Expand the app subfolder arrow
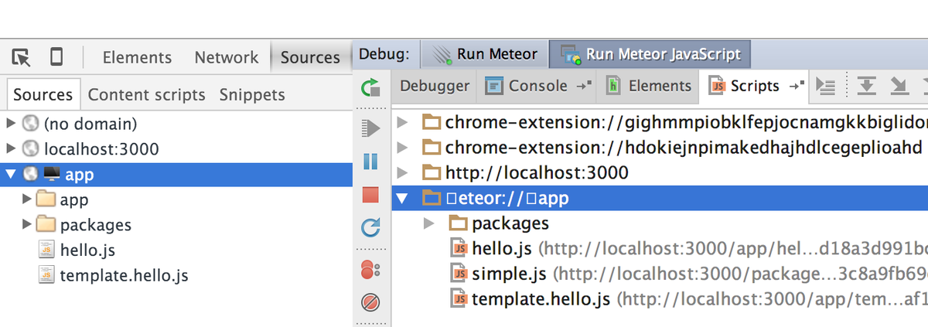Screen dimensions: 928x327 pyautogui.click(x=28, y=199)
